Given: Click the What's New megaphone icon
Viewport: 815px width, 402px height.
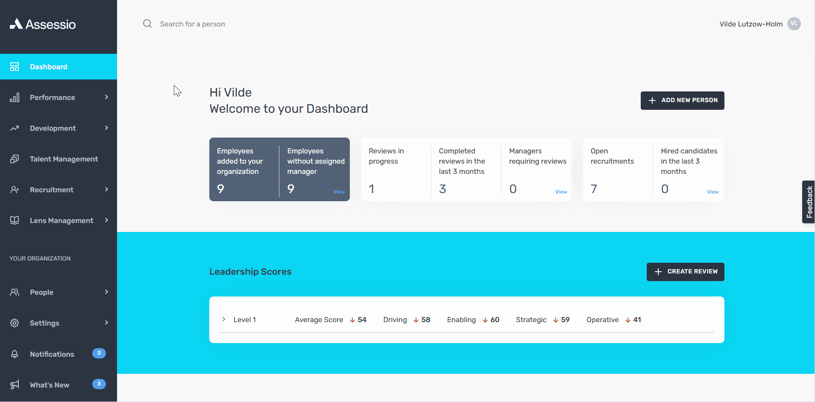Looking at the screenshot, I should [x=15, y=384].
